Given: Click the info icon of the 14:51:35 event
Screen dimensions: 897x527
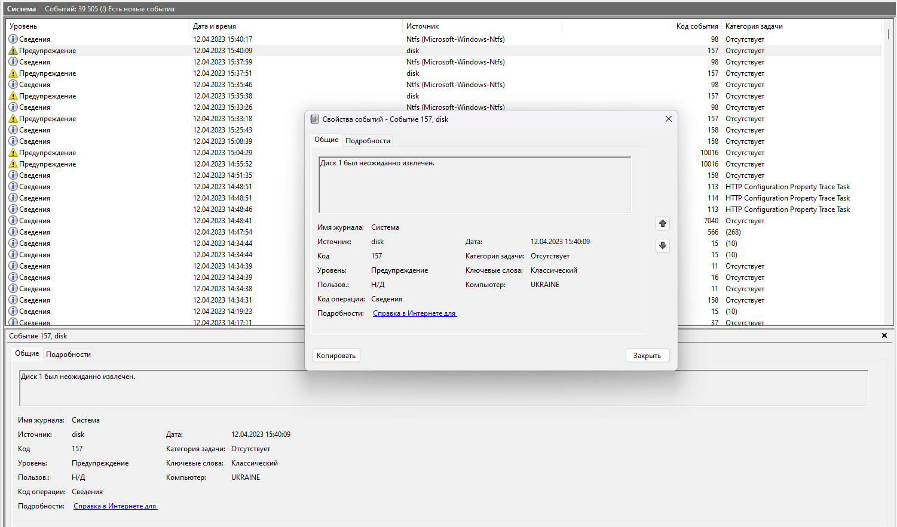Looking at the screenshot, I should 13,175.
